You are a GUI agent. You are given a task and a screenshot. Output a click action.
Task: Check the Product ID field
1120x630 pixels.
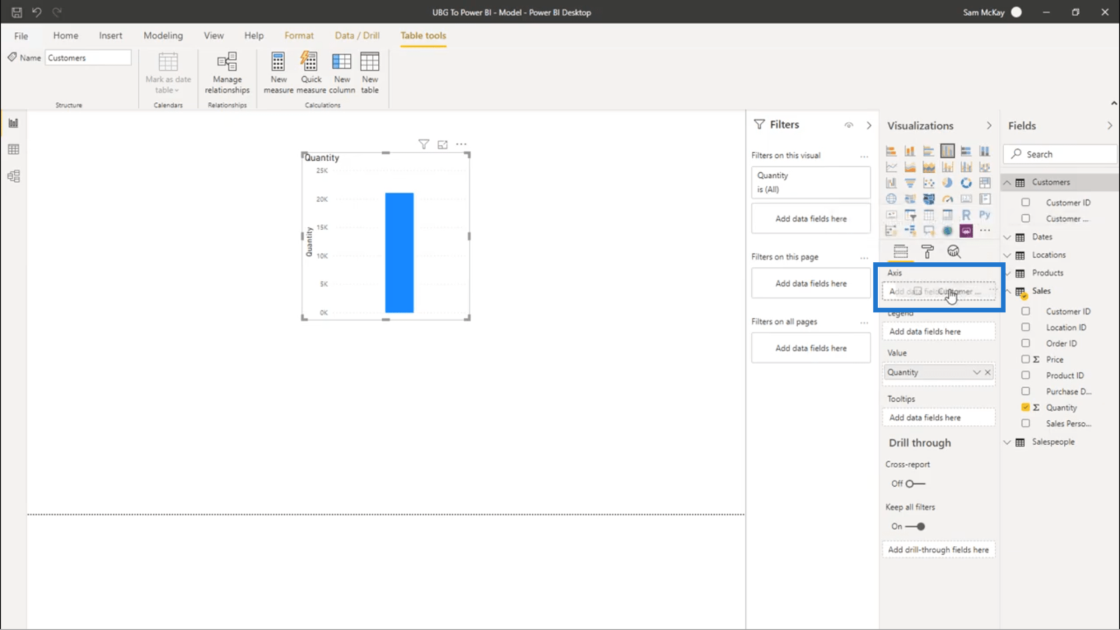pos(1025,375)
